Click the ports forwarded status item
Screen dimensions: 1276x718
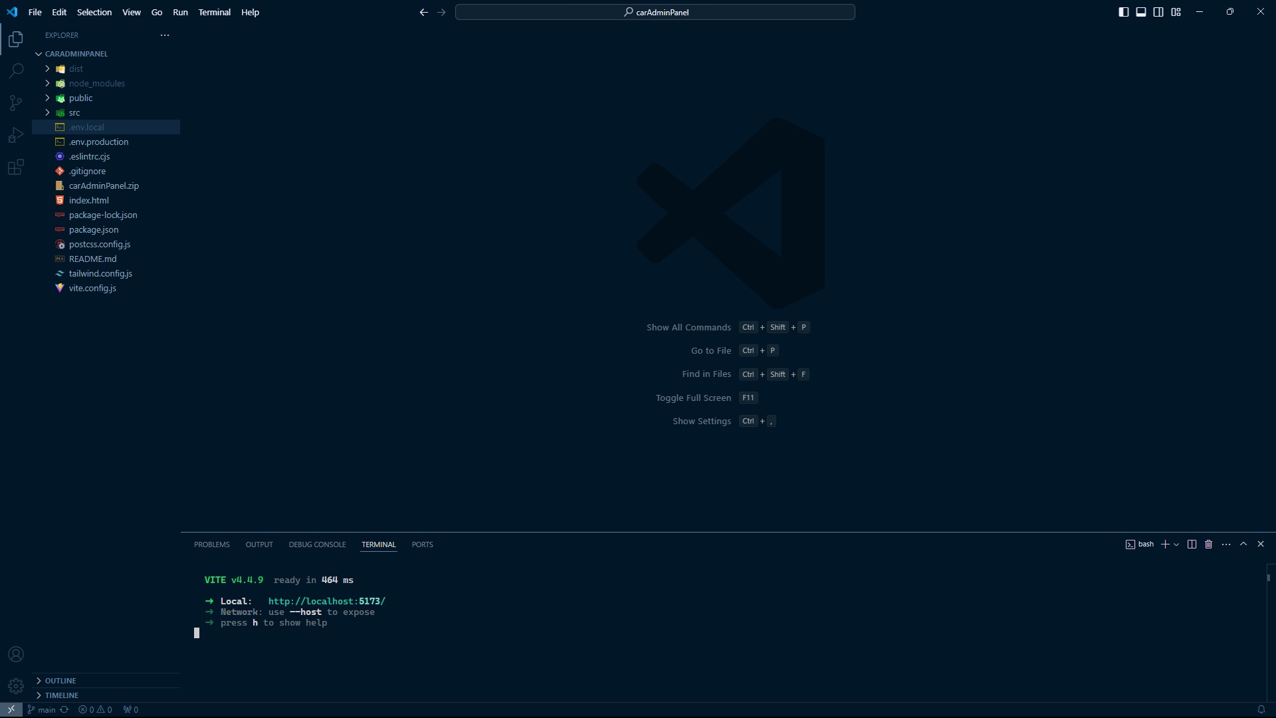pyautogui.click(x=131, y=709)
